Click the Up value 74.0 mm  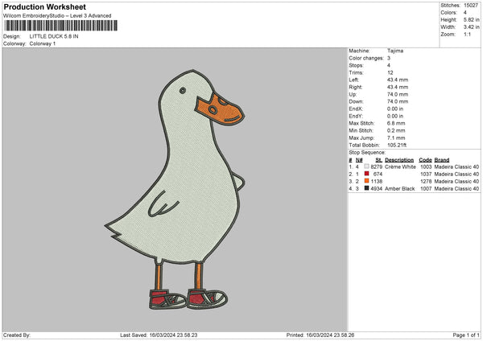[398, 94]
